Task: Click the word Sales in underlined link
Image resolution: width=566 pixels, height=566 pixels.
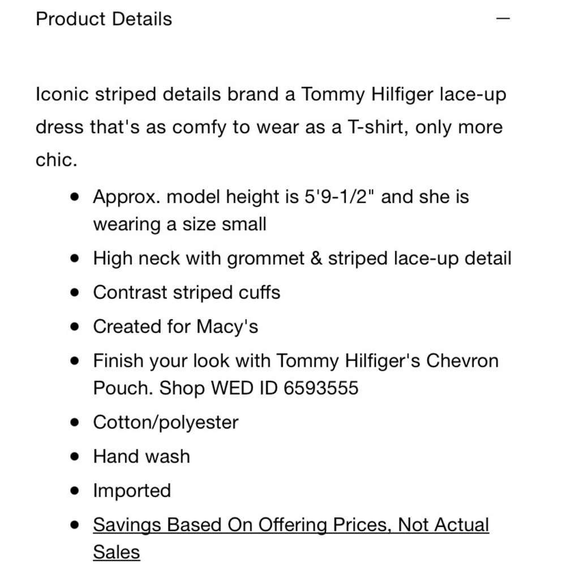Action: pyautogui.click(x=116, y=552)
